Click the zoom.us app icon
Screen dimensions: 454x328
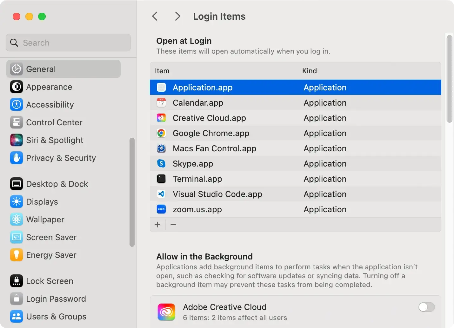161,209
